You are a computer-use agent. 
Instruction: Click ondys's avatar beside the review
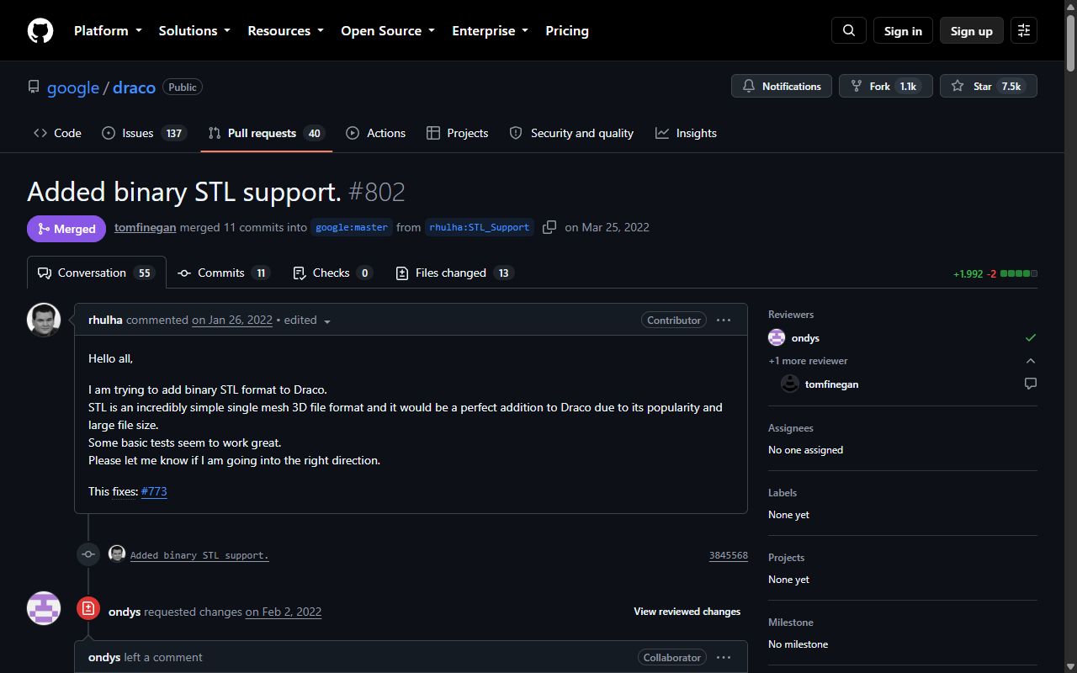tap(44, 608)
